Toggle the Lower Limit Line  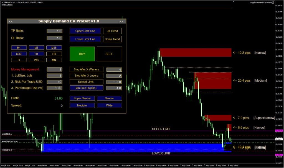85,39
